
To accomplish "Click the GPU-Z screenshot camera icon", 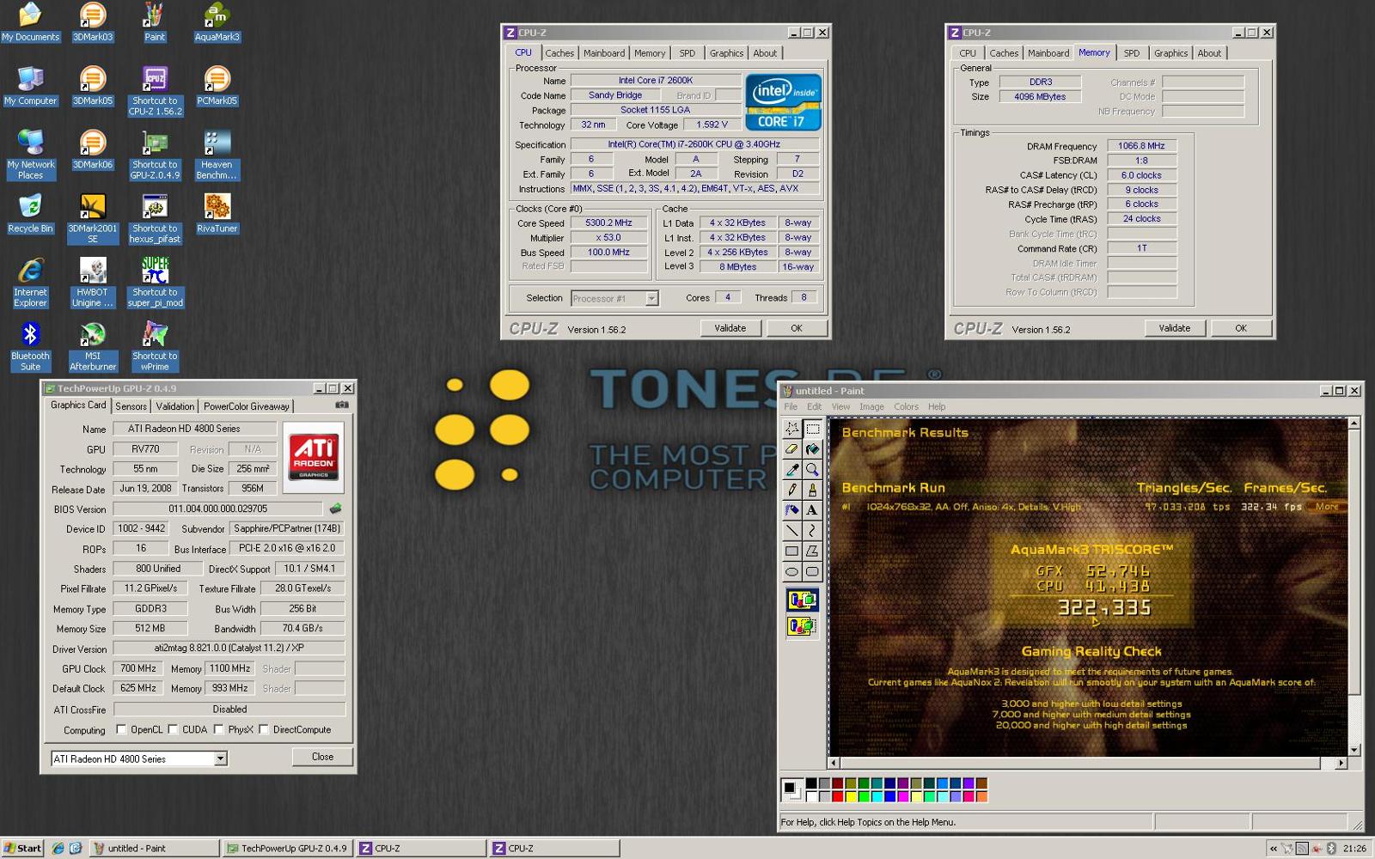I will 342,405.
